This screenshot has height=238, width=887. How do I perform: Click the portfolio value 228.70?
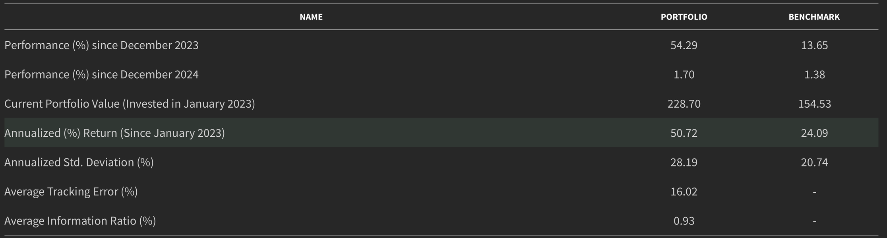tap(684, 104)
